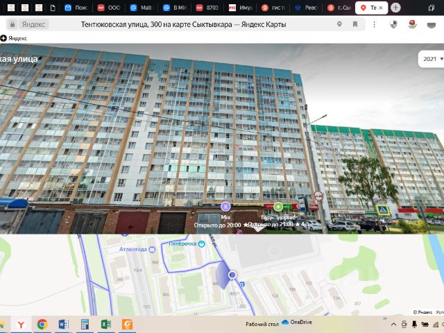Switch to the 'г. Сы' Yandex tab
Viewport: 444px width, 333px height.
coord(339,8)
